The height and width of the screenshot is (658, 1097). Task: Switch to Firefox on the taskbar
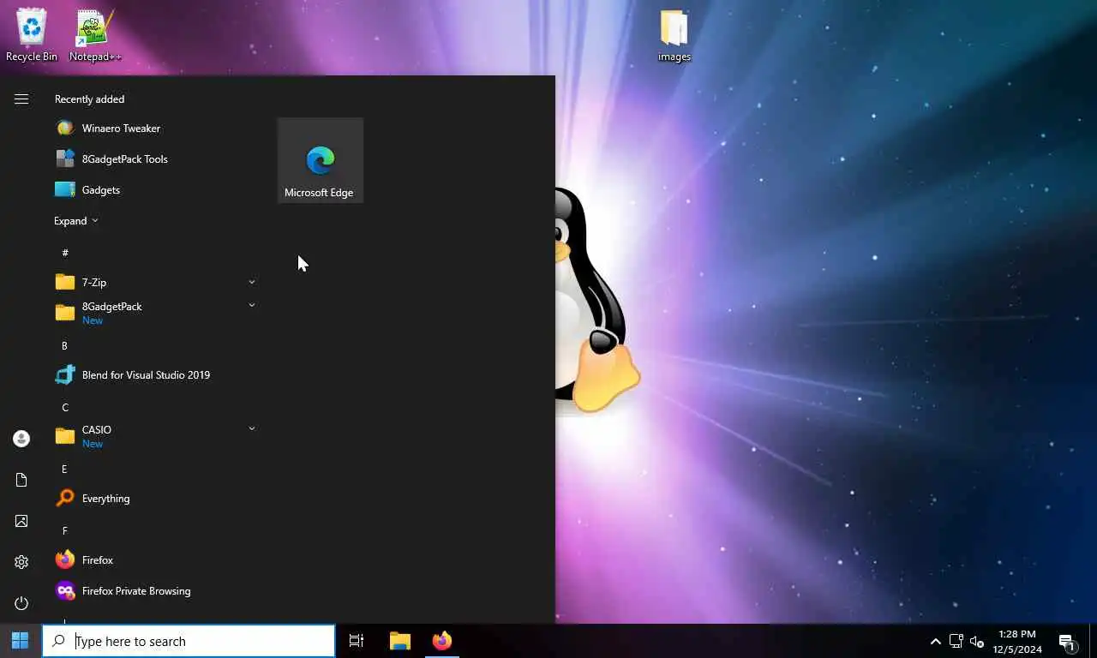click(442, 641)
